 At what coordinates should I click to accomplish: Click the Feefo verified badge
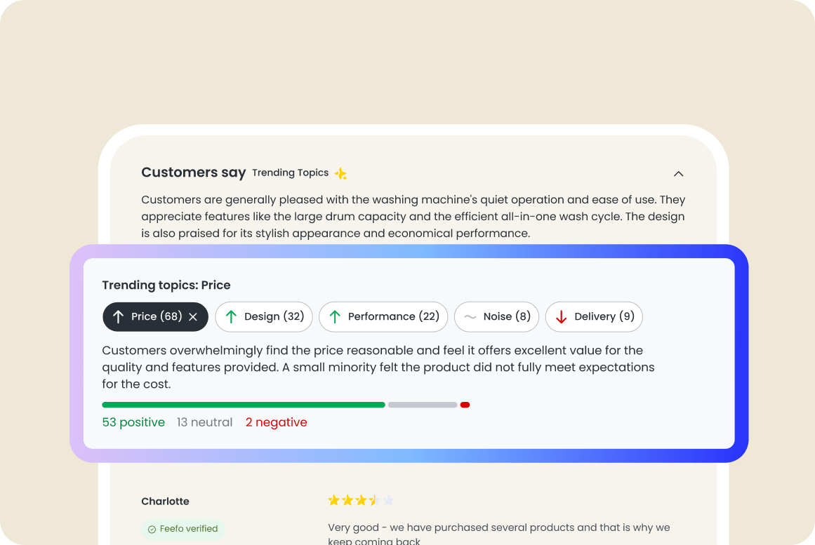pos(183,529)
